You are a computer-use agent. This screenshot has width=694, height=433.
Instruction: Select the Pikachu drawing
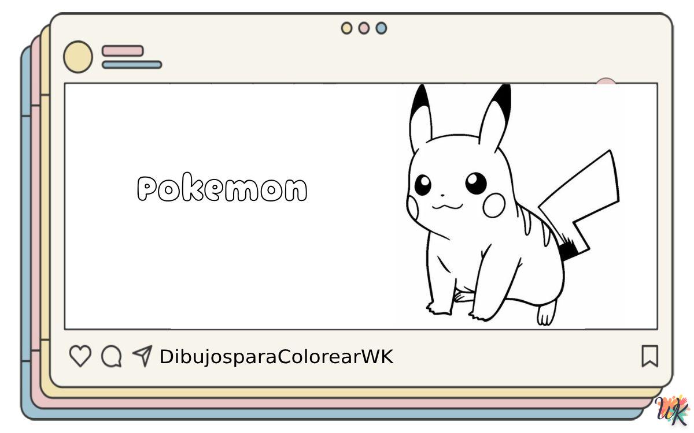click(x=486, y=219)
